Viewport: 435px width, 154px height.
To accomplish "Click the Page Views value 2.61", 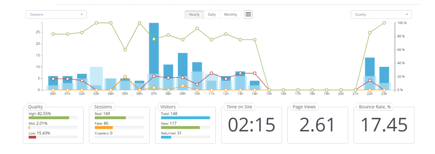I will tap(317, 125).
